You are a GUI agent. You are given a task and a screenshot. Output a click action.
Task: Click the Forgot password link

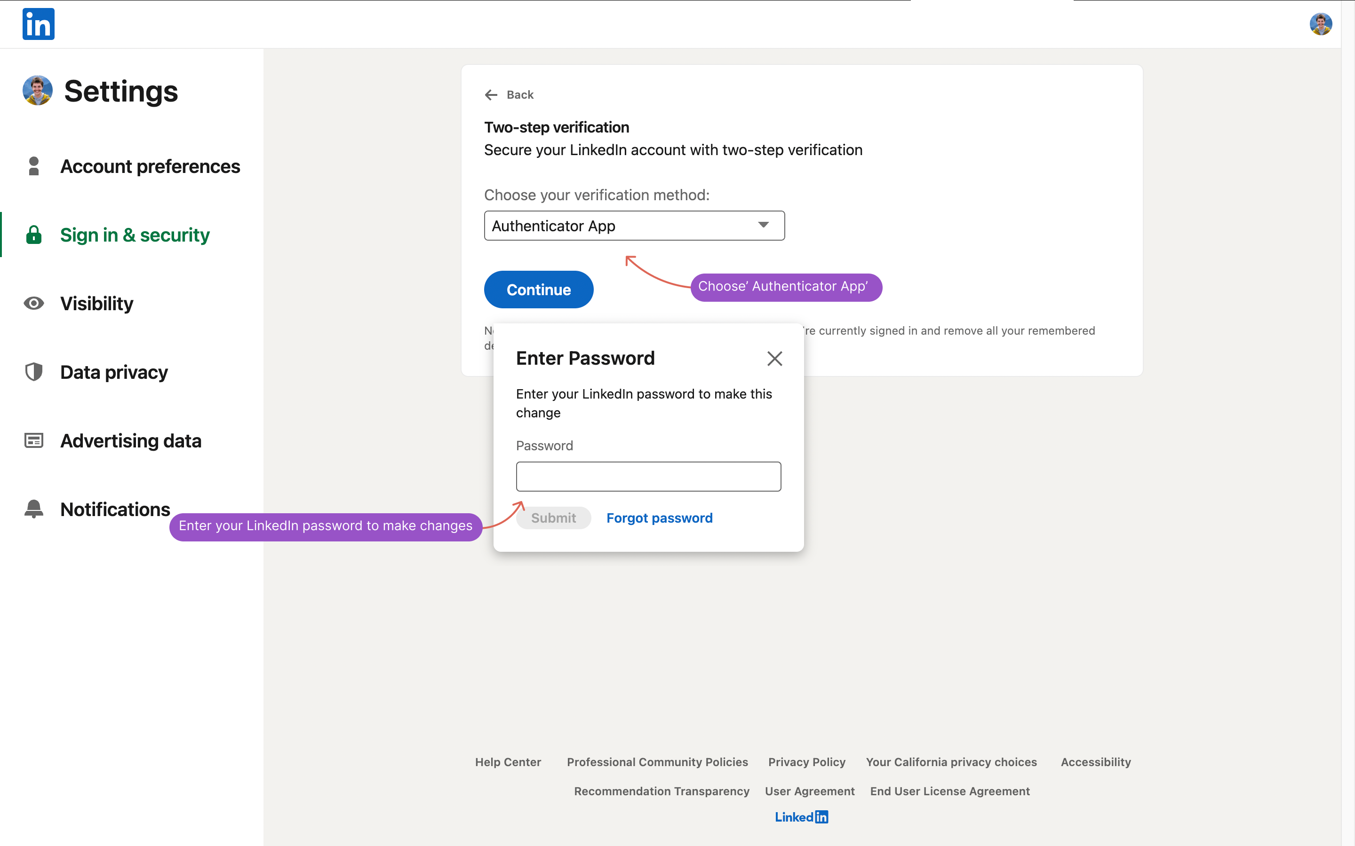pyautogui.click(x=659, y=517)
